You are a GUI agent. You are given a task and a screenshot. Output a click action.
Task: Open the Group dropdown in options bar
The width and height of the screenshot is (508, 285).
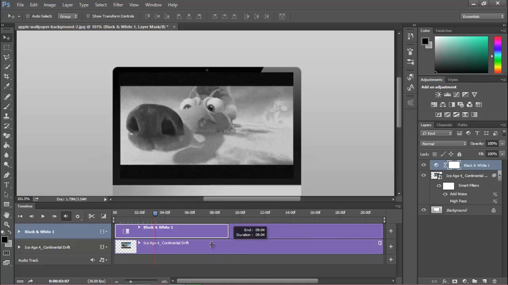[68, 16]
